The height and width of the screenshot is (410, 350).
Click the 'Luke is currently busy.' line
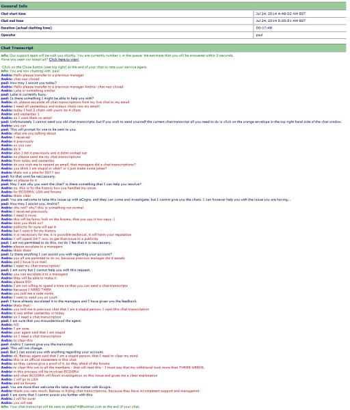(x=24, y=94)
